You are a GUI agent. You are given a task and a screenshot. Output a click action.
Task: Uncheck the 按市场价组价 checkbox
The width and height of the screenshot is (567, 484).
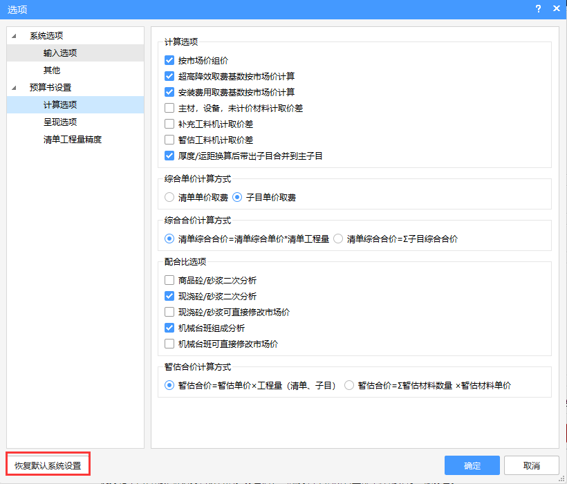169,61
